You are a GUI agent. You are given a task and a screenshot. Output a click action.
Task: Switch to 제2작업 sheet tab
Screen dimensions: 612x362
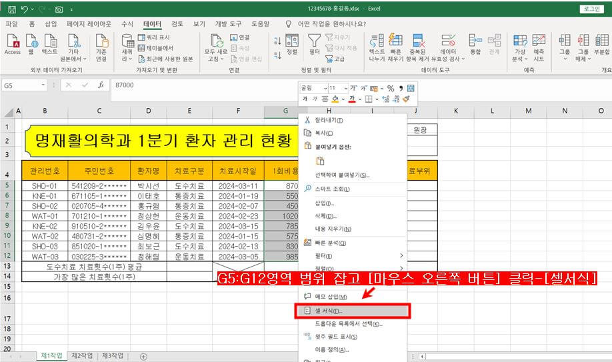point(83,356)
